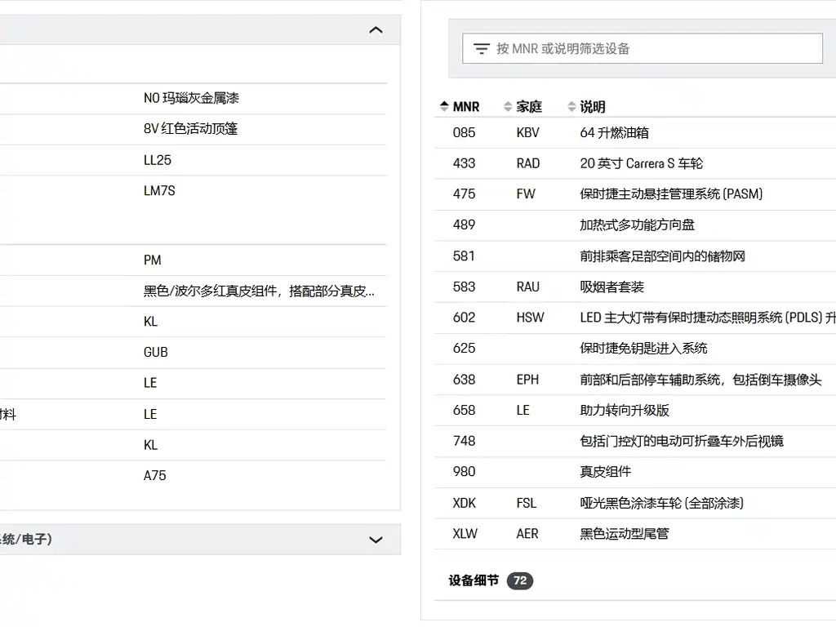Click the AER family cell
The image size is (836, 627).
[x=527, y=534]
